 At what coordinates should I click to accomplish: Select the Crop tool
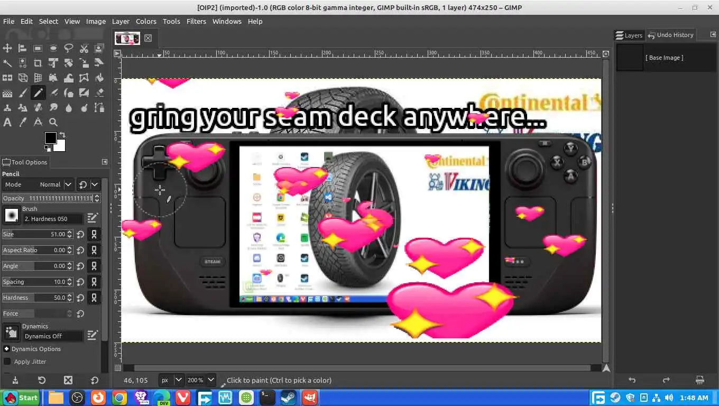click(x=38, y=63)
